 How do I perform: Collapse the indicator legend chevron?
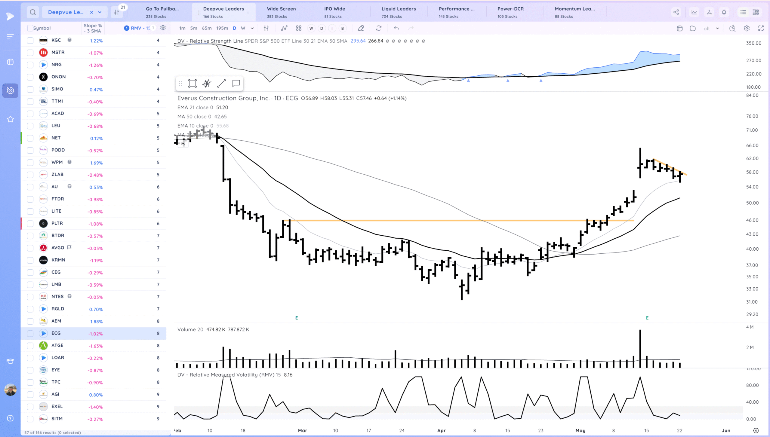tap(183, 144)
